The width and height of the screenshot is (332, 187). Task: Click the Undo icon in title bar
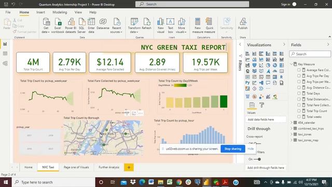click(x=13, y=4)
